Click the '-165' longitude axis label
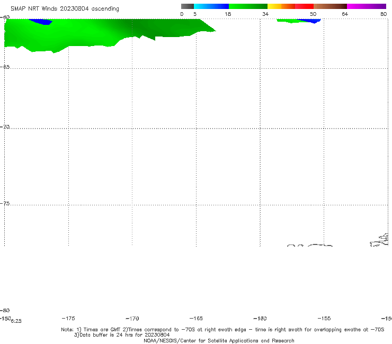The image size is (392, 344). [196, 318]
